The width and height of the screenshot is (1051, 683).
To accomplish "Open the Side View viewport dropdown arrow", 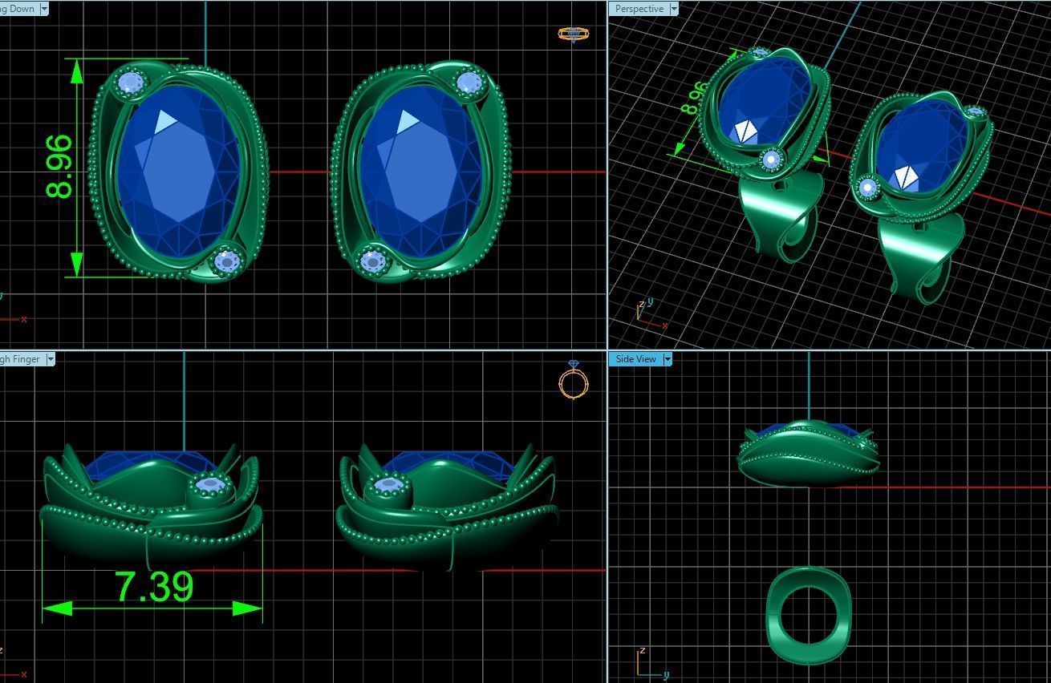I will [x=667, y=359].
